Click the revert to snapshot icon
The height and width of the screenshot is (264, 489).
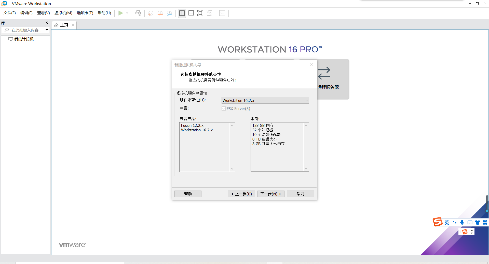click(160, 13)
